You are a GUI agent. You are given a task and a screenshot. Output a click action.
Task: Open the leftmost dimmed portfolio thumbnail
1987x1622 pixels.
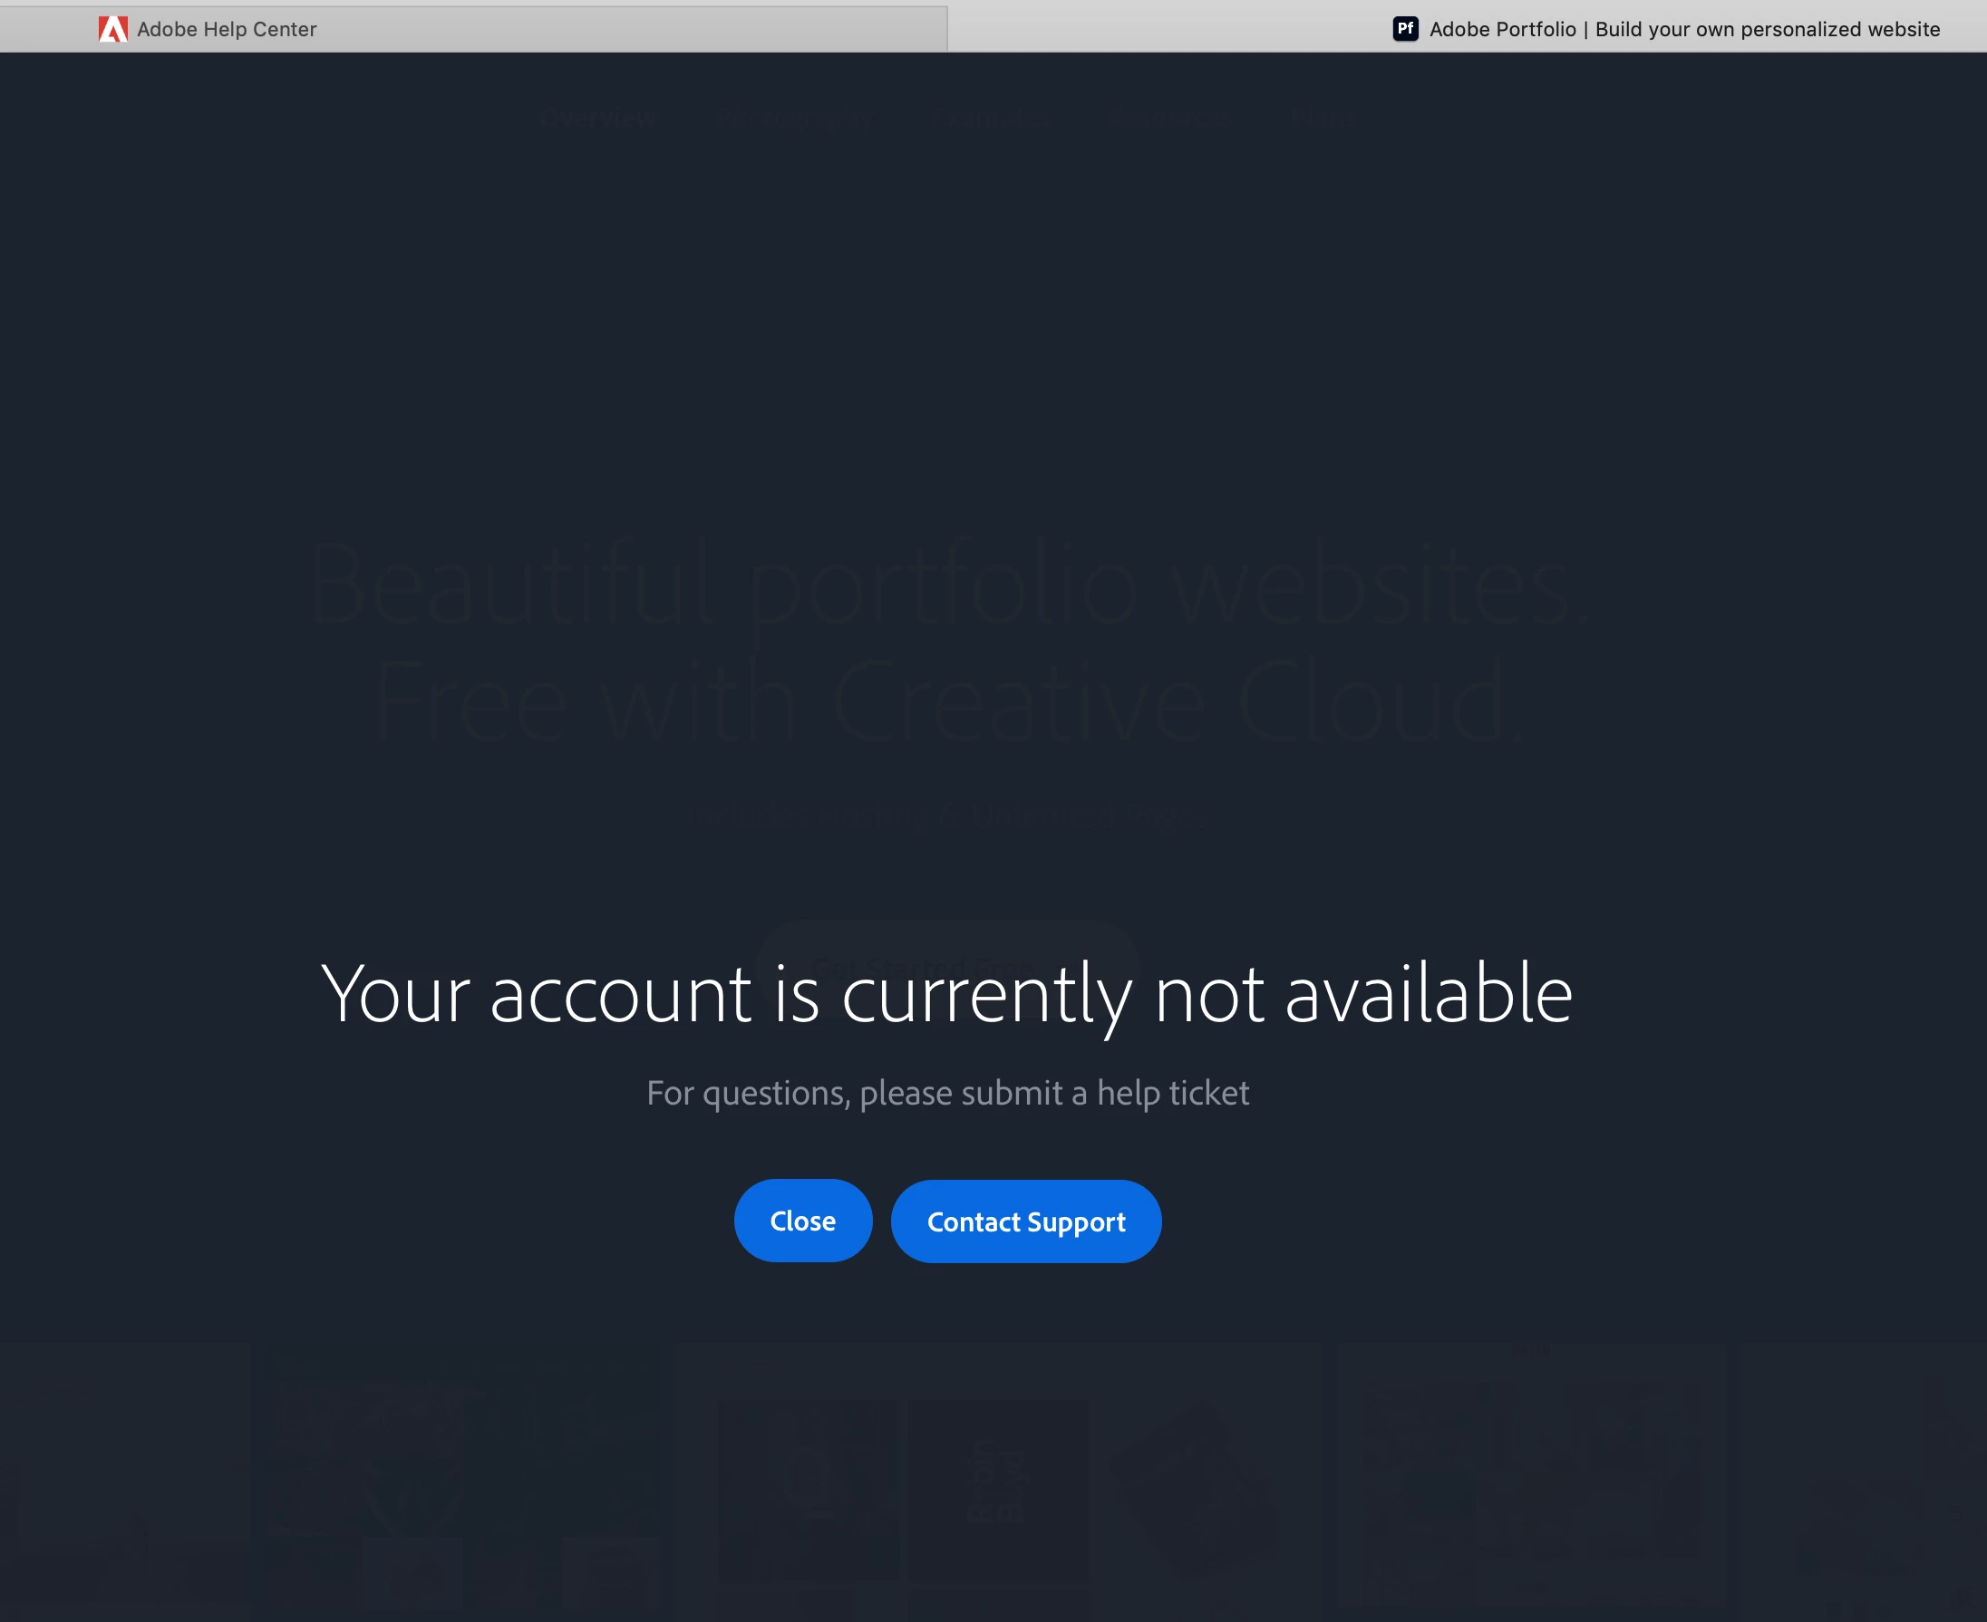click(x=124, y=1482)
